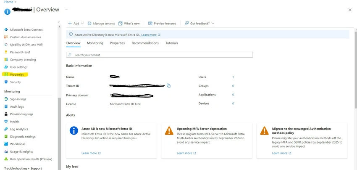Open the Recommendations tab

145,43
